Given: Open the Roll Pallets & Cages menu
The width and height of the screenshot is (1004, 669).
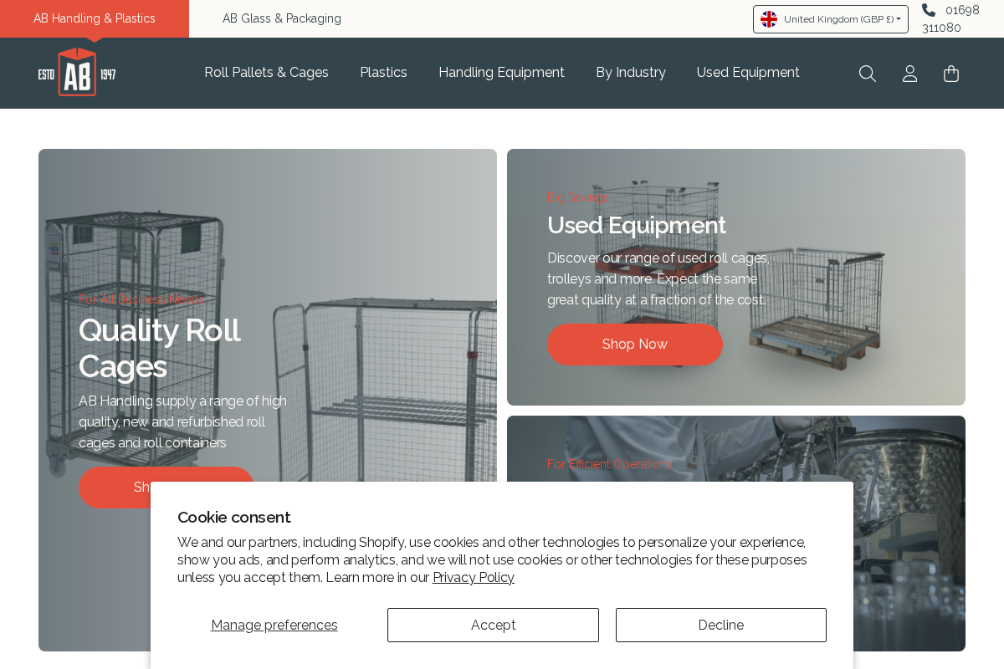Looking at the screenshot, I should (266, 73).
